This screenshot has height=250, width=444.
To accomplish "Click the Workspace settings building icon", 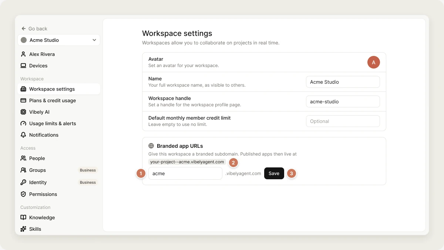I will click(23, 89).
